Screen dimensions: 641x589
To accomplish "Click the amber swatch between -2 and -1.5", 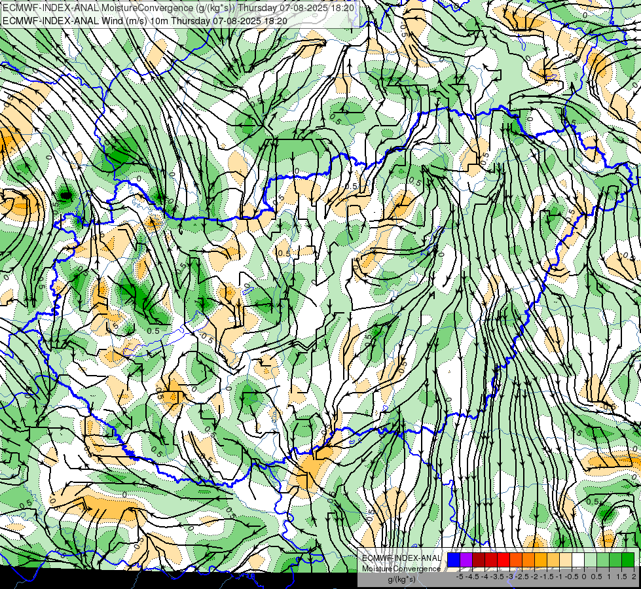I will [541, 560].
